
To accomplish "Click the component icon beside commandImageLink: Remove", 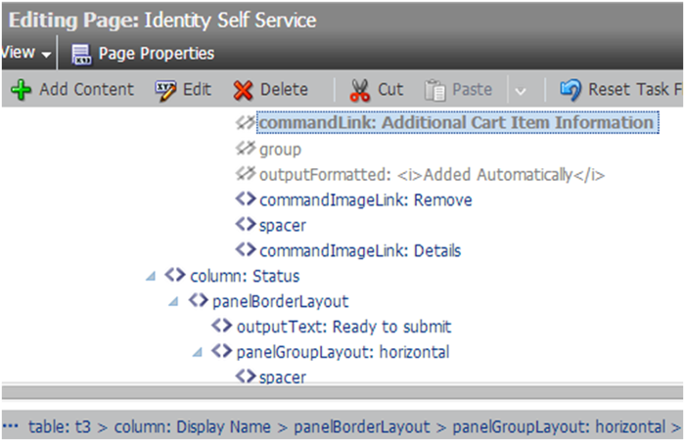I will coord(246,199).
